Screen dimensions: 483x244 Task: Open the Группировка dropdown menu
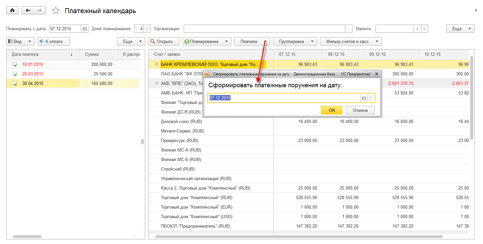pyautogui.click(x=294, y=42)
